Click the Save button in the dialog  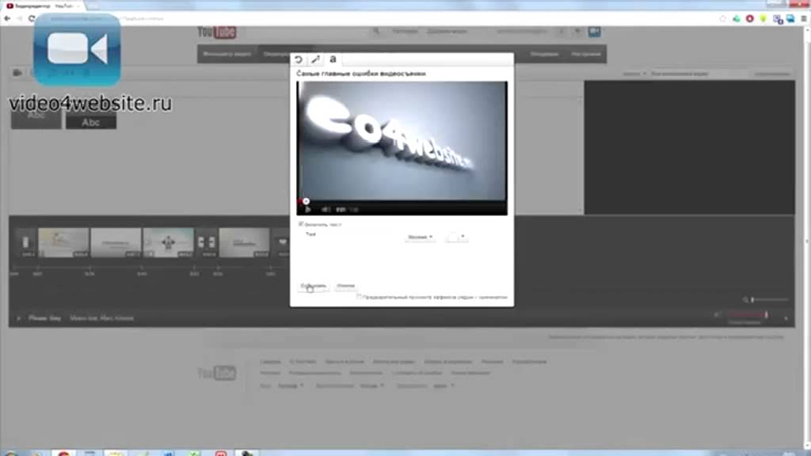click(x=314, y=286)
